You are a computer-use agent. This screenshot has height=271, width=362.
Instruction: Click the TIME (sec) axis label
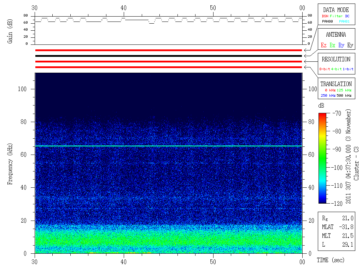click(x=330, y=260)
